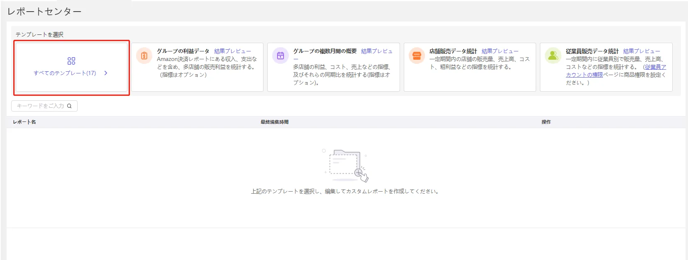Viewport: 688px width, 260px height.
Task: Click the 従業員販売データ統計 person icon
Action: point(553,56)
